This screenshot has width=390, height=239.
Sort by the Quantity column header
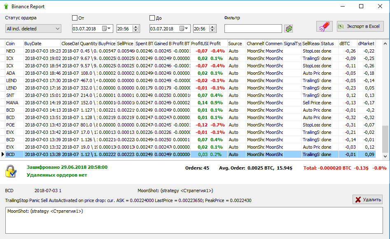[88, 44]
